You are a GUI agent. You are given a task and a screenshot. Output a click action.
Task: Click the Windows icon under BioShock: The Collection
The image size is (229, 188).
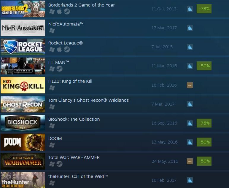[x=52, y=126]
